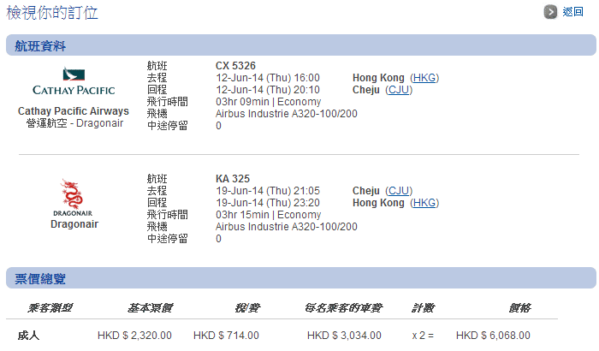Click the 每名乘客的車資 column header

pyautogui.click(x=341, y=307)
